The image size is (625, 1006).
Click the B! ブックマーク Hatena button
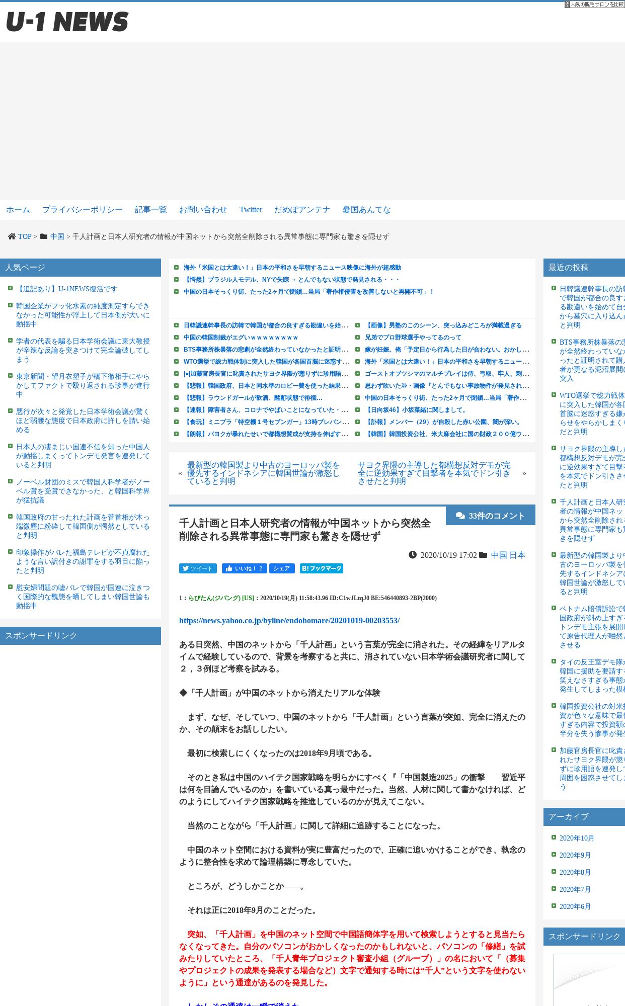coord(321,568)
